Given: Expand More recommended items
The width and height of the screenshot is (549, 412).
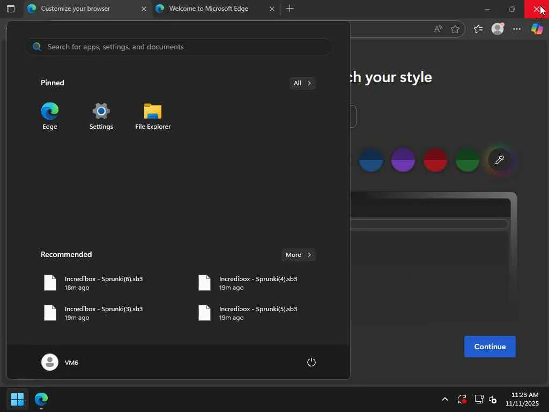Looking at the screenshot, I should (298, 255).
